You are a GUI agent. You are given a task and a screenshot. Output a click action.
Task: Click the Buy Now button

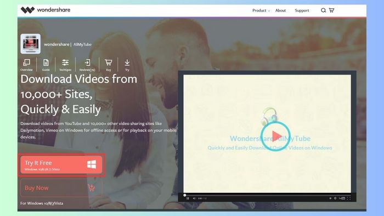tap(61, 188)
